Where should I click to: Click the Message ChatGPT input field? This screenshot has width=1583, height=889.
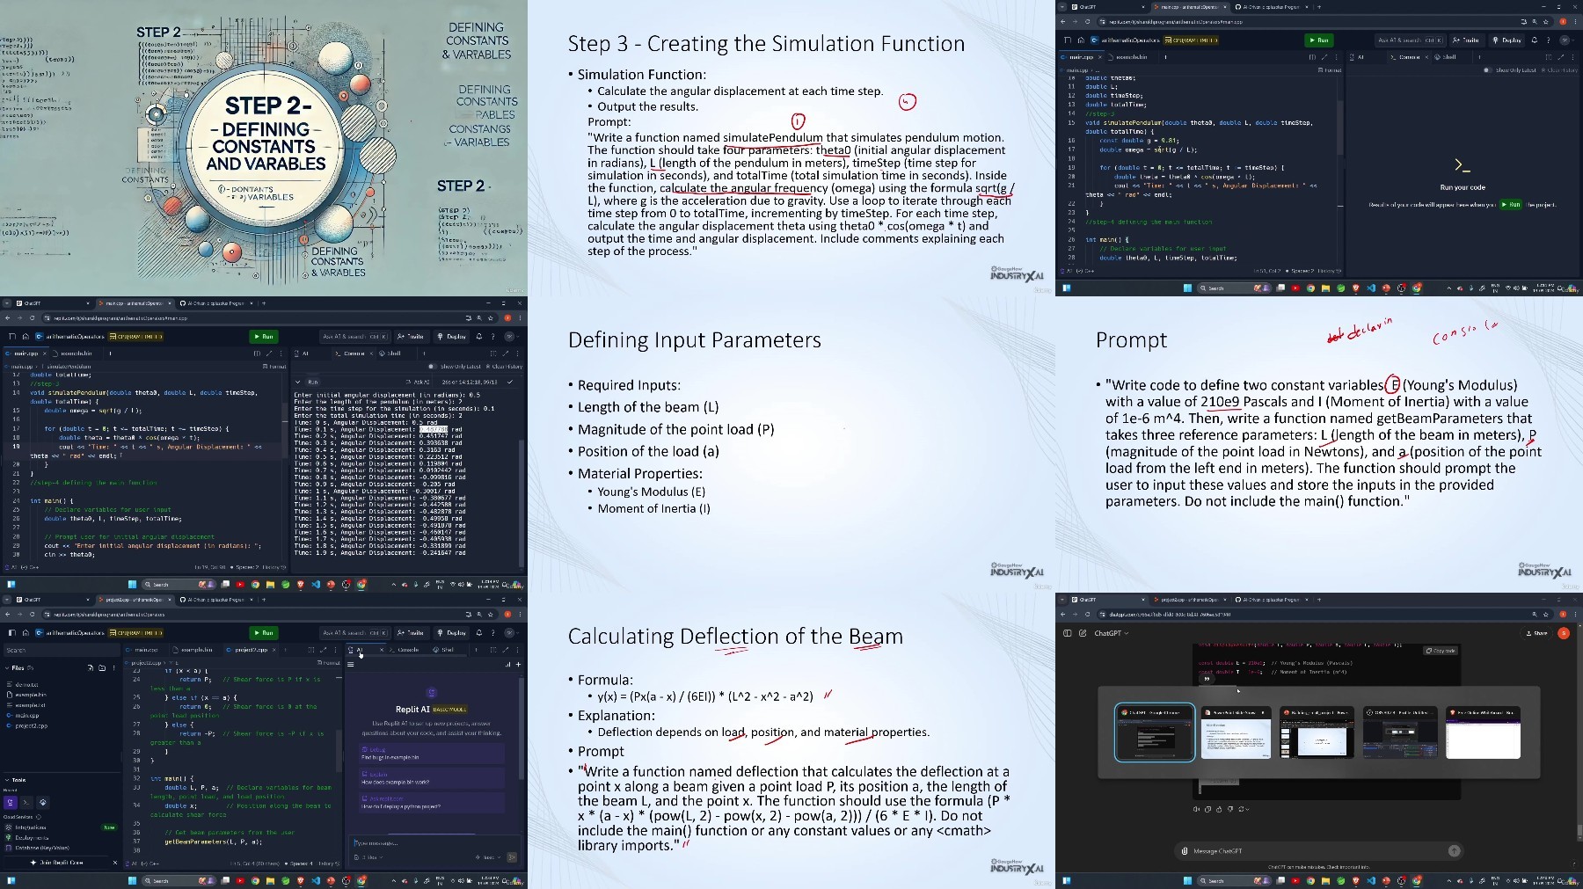(1319, 851)
